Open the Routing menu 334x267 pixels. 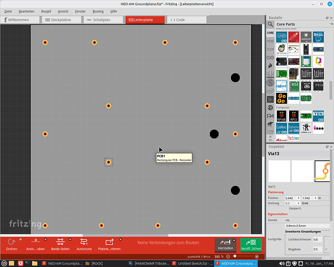tap(98, 11)
